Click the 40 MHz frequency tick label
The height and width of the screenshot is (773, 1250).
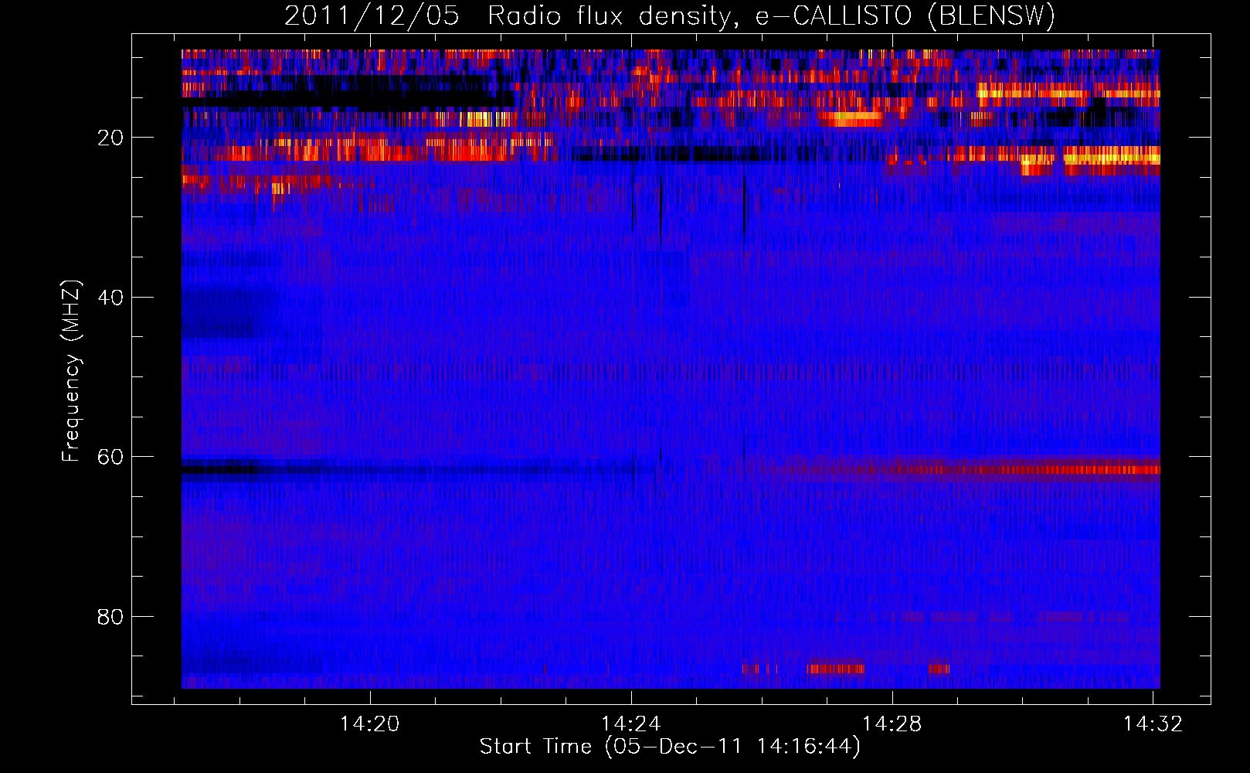click(110, 297)
